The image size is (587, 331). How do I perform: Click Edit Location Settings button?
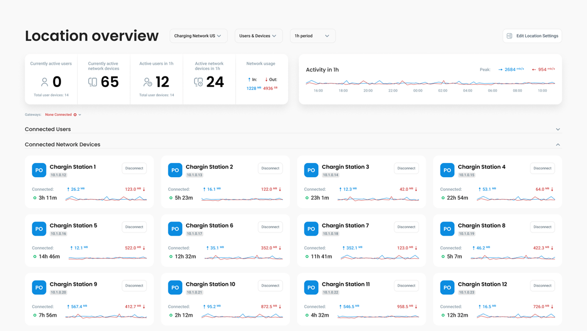click(x=532, y=36)
